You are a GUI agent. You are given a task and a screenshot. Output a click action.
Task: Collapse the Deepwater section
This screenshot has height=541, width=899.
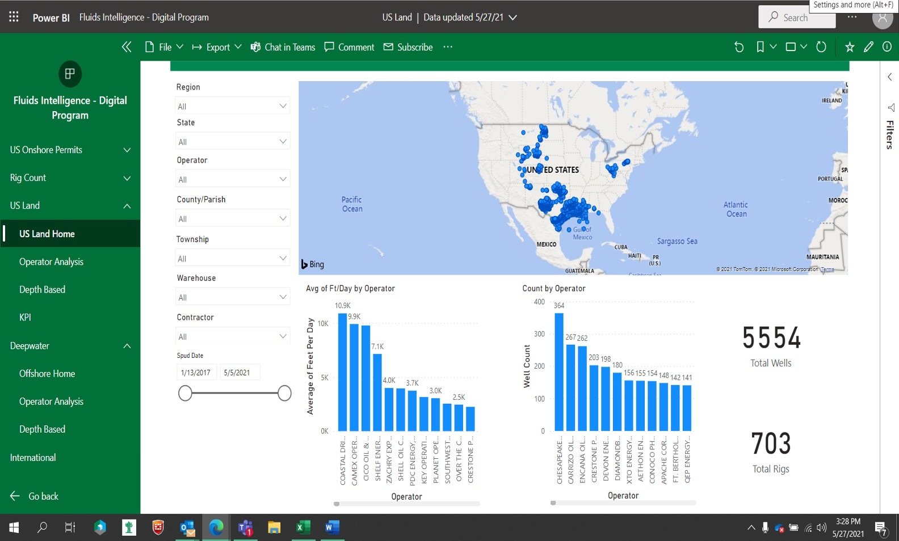[70, 345]
